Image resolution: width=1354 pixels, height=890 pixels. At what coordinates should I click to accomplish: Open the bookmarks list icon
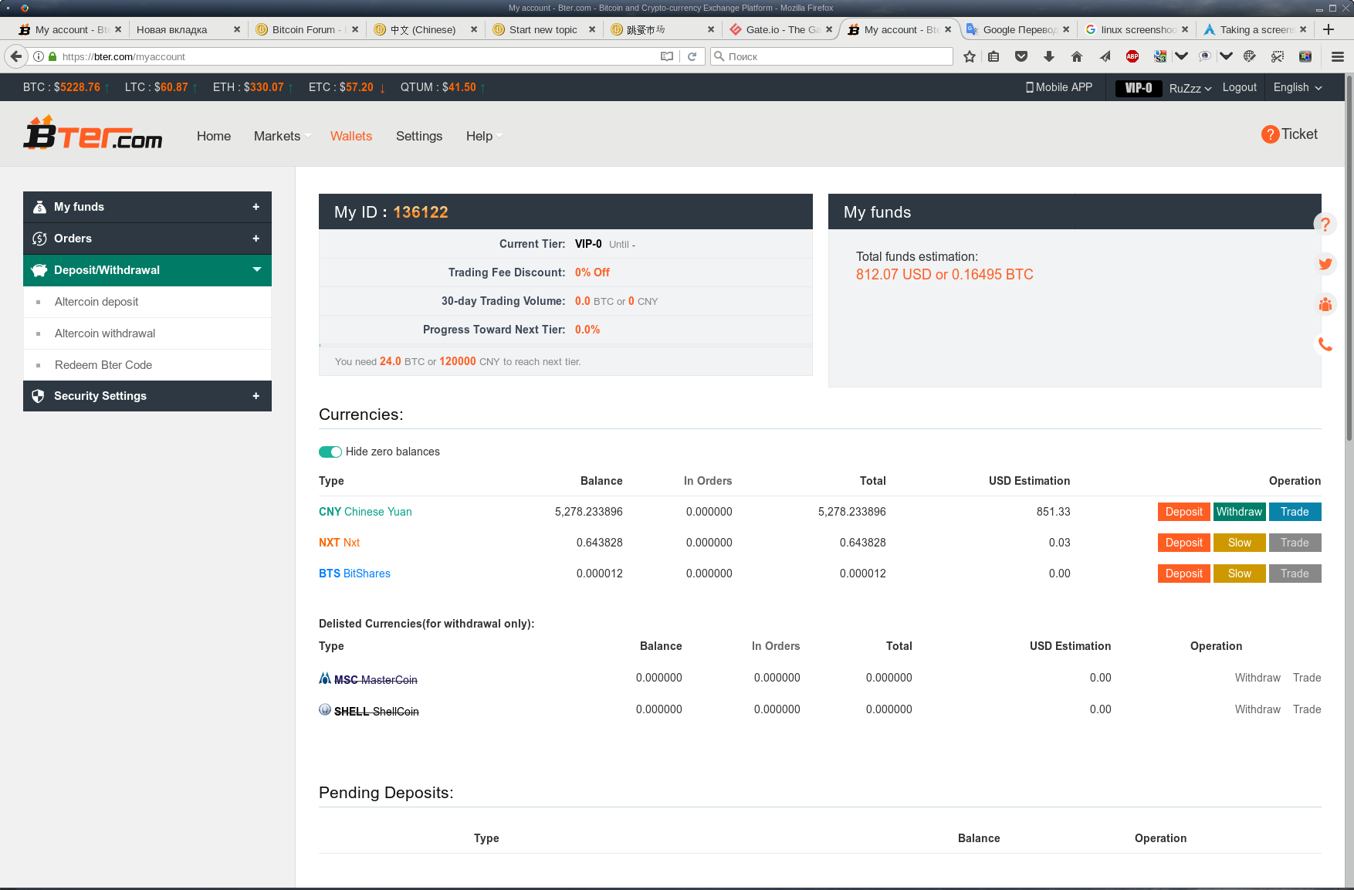click(993, 56)
